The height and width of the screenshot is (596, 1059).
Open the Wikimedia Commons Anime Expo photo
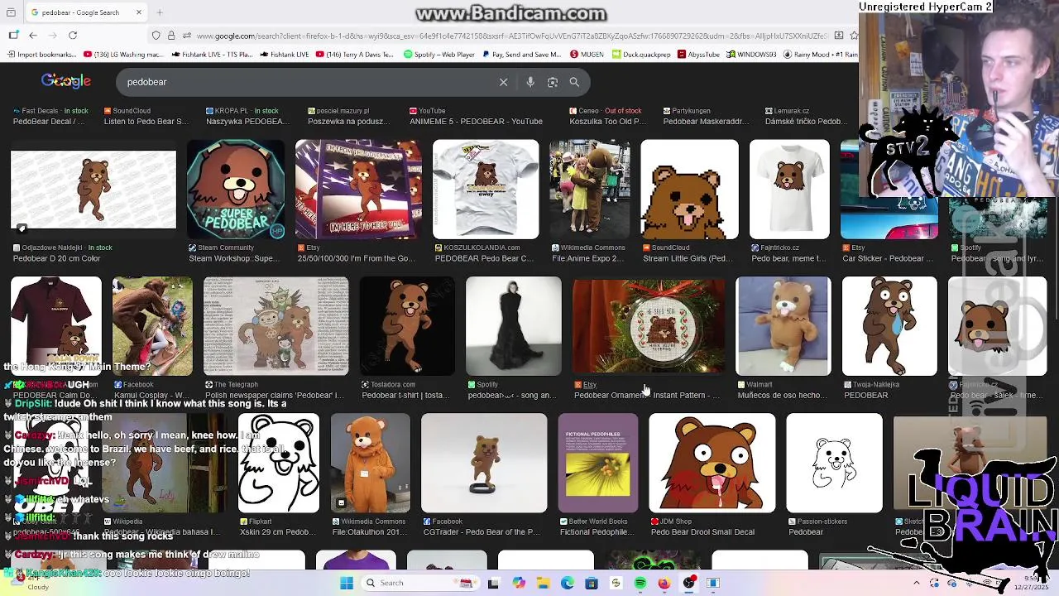589,190
